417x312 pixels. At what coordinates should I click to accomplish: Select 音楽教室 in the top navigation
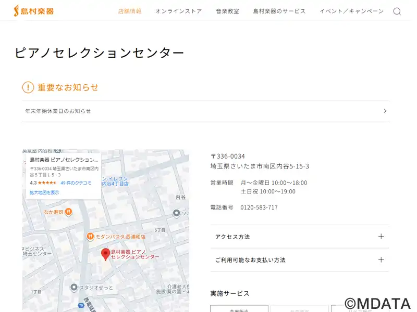pyautogui.click(x=227, y=11)
